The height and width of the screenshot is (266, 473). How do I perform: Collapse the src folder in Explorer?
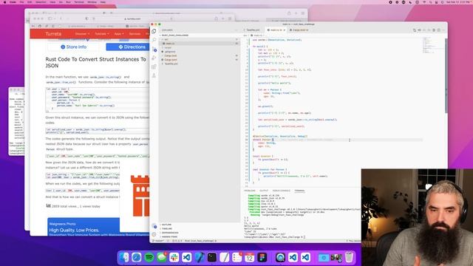pyautogui.click(x=200, y=39)
